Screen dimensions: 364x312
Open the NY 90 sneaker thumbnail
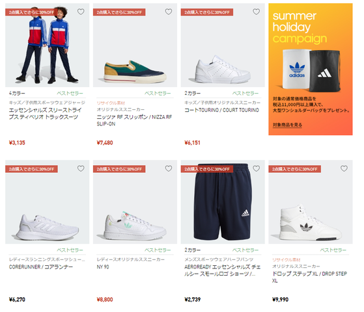135,202
